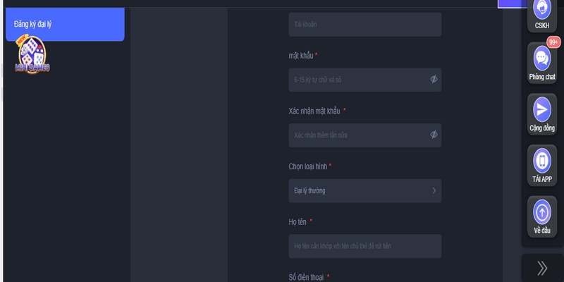
Task: Open the Mini Games dice icon
Action: tap(32, 55)
